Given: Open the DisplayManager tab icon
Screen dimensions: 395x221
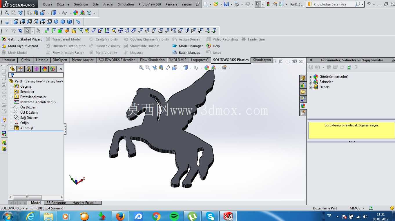Looking at the screenshot, I should click(x=44, y=69).
